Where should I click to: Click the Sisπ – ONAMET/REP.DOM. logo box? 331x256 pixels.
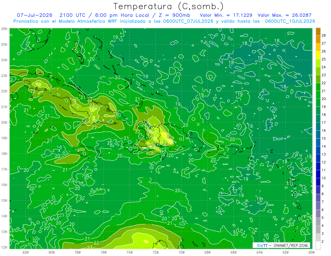click(282, 245)
